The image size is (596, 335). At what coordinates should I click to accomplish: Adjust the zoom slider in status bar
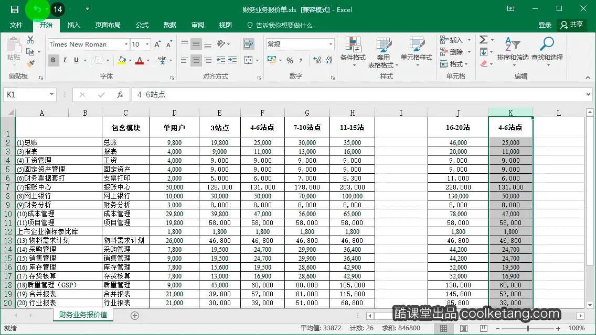tap(528, 328)
